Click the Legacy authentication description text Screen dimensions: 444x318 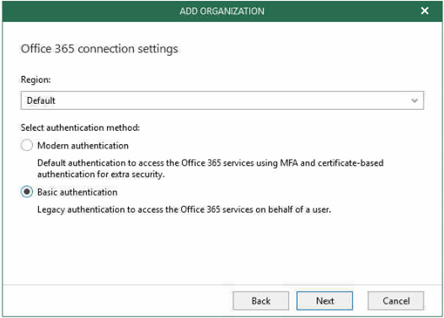click(184, 210)
